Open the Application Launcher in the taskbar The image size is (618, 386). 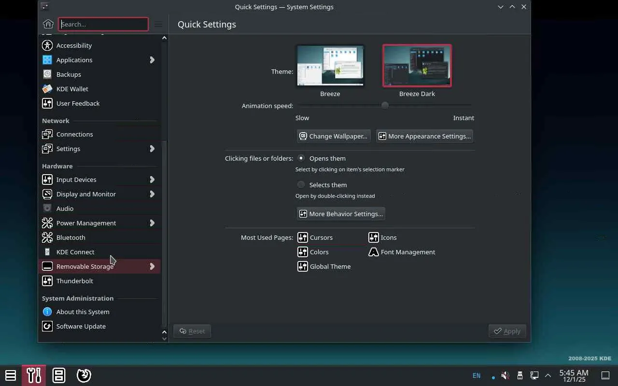(x=11, y=375)
